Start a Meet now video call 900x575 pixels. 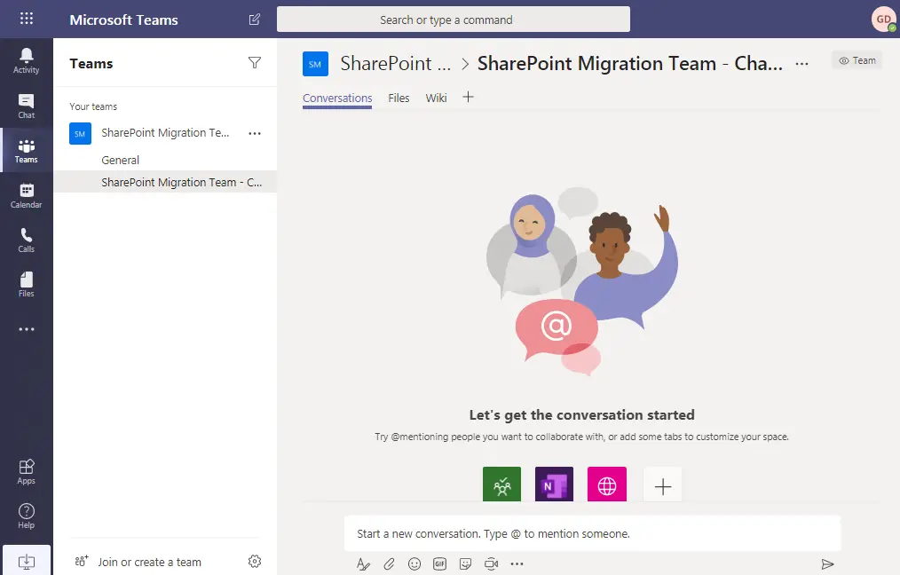(x=492, y=564)
